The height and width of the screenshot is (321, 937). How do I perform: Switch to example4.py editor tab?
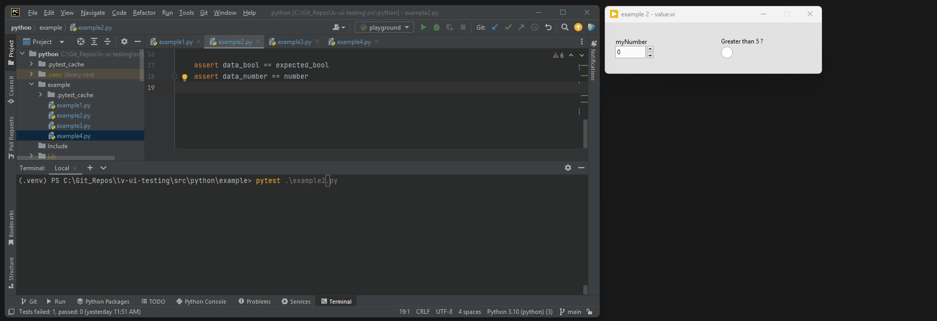pyautogui.click(x=350, y=42)
